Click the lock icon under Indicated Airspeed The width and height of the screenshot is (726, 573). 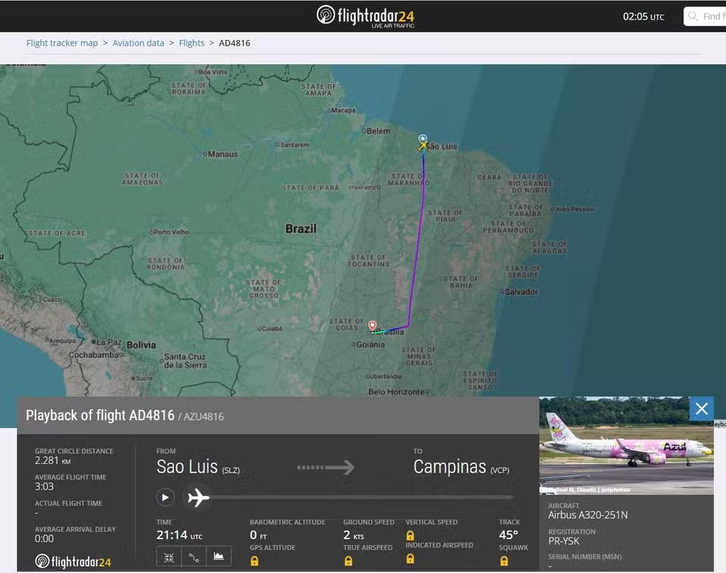(410, 560)
